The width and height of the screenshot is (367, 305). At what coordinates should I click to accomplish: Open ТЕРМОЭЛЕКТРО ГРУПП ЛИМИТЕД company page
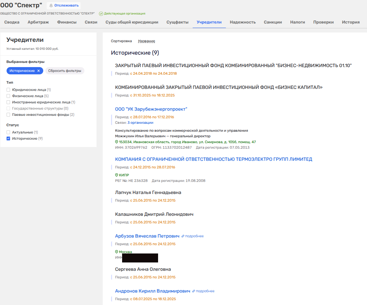coord(213,159)
